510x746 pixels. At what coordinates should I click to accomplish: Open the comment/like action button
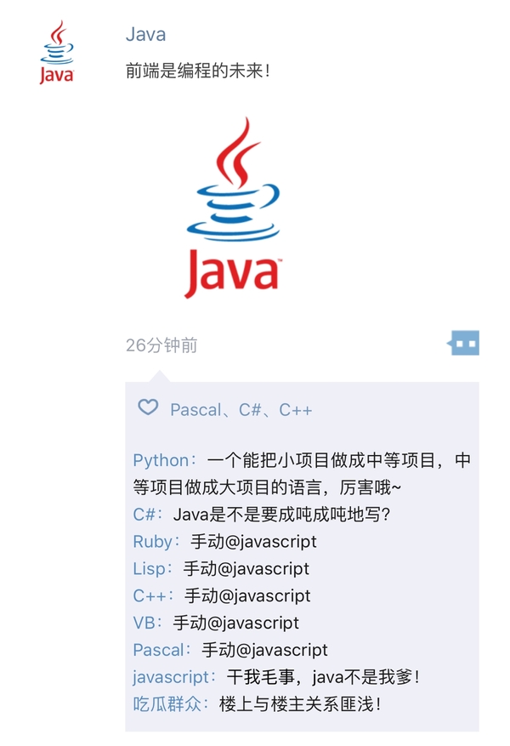pyautogui.click(x=463, y=343)
